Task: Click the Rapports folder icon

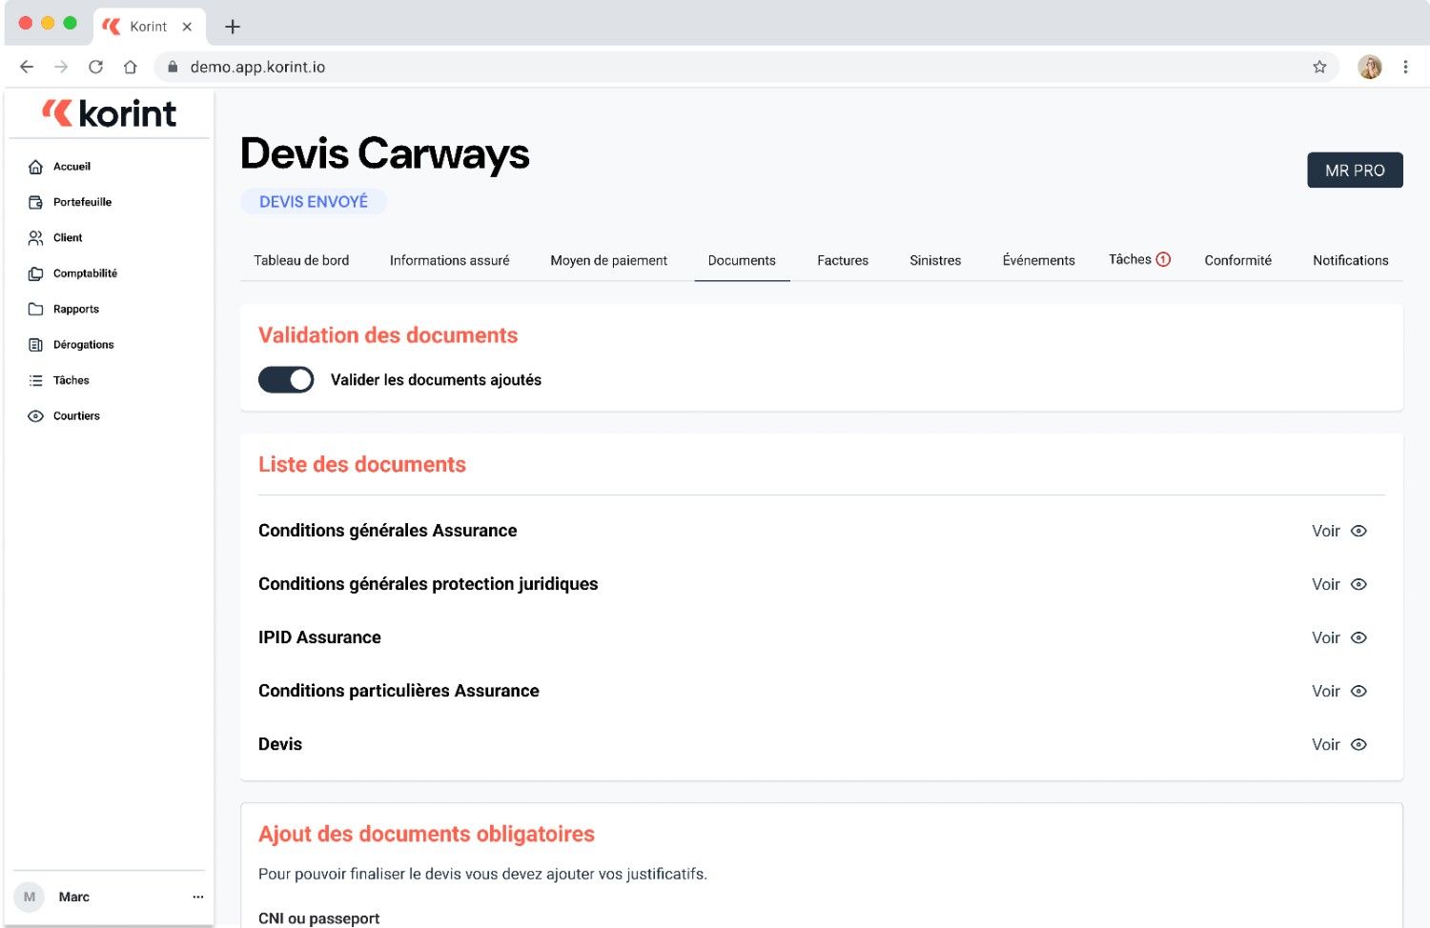Action: click(35, 310)
